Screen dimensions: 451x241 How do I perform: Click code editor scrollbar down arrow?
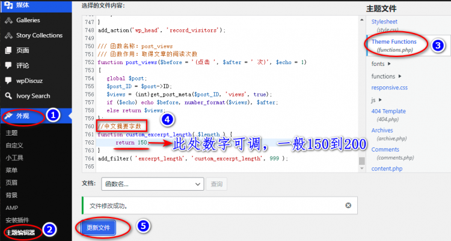(x=362, y=168)
